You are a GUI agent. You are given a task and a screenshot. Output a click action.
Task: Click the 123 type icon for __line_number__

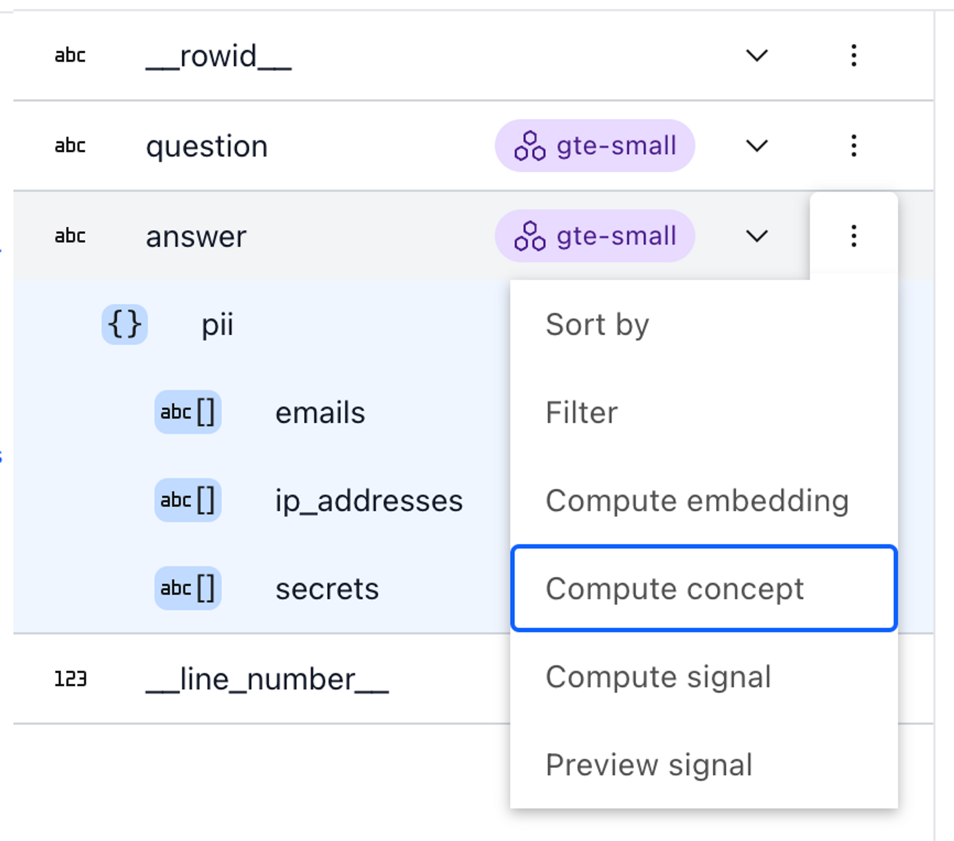pos(71,678)
